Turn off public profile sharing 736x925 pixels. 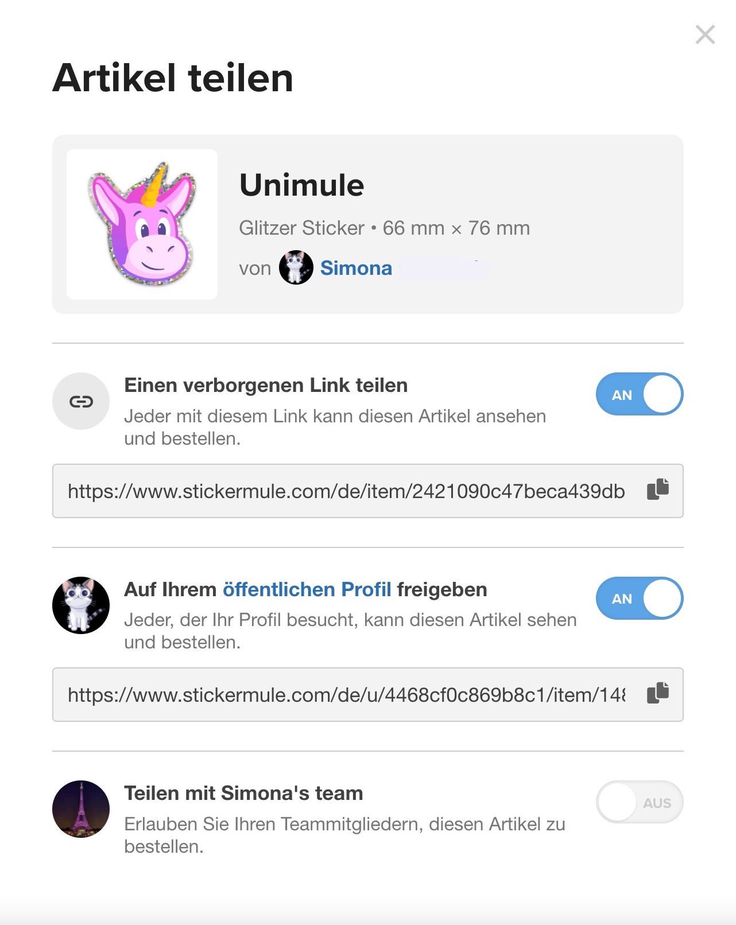(639, 598)
